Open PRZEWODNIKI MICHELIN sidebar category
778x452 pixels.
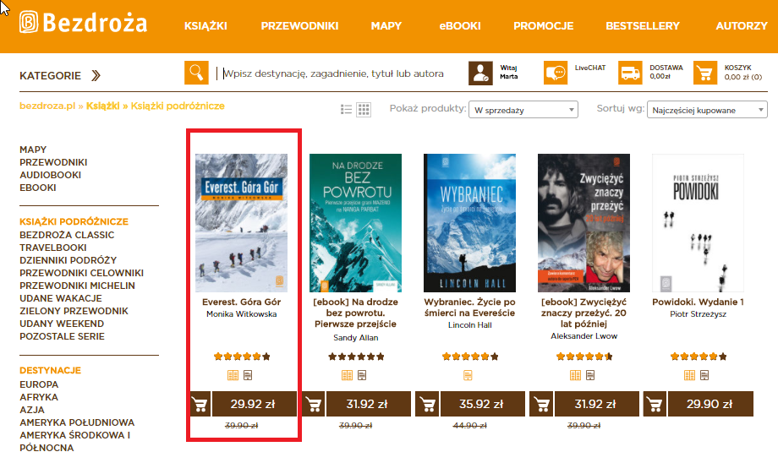(x=77, y=286)
